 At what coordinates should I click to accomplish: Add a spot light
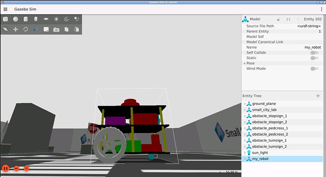tap(77, 19)
